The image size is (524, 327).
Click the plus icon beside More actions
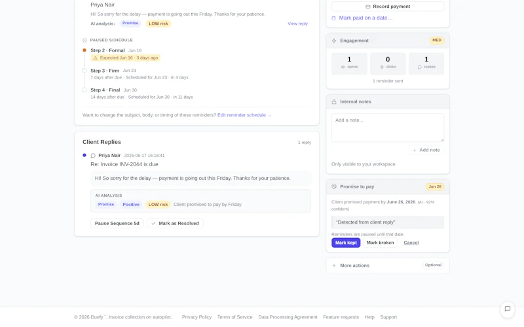tap(334, 266)
